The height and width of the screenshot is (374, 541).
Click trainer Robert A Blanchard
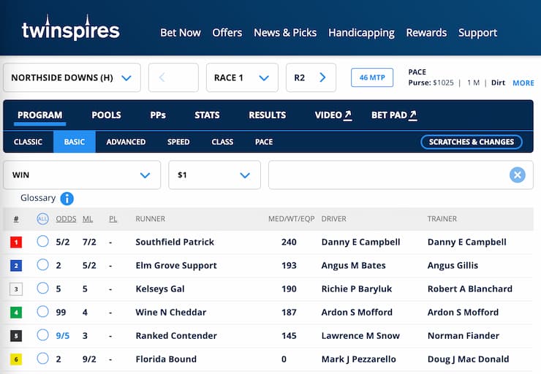click(470, 289)
